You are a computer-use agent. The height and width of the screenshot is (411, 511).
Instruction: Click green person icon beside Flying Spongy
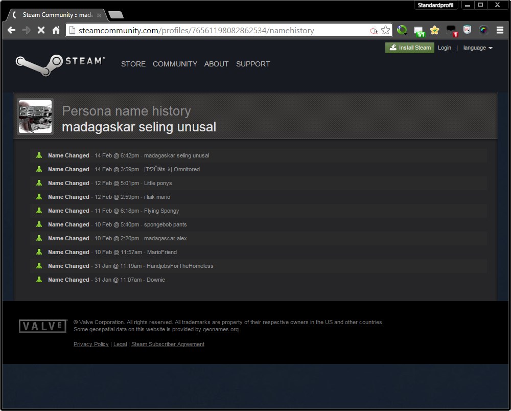[39, 210]
